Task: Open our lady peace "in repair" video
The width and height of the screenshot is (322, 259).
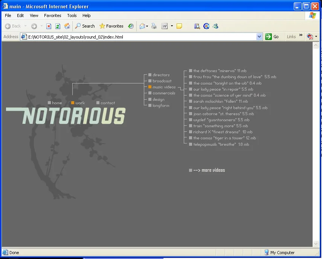Action: (221, 89)
